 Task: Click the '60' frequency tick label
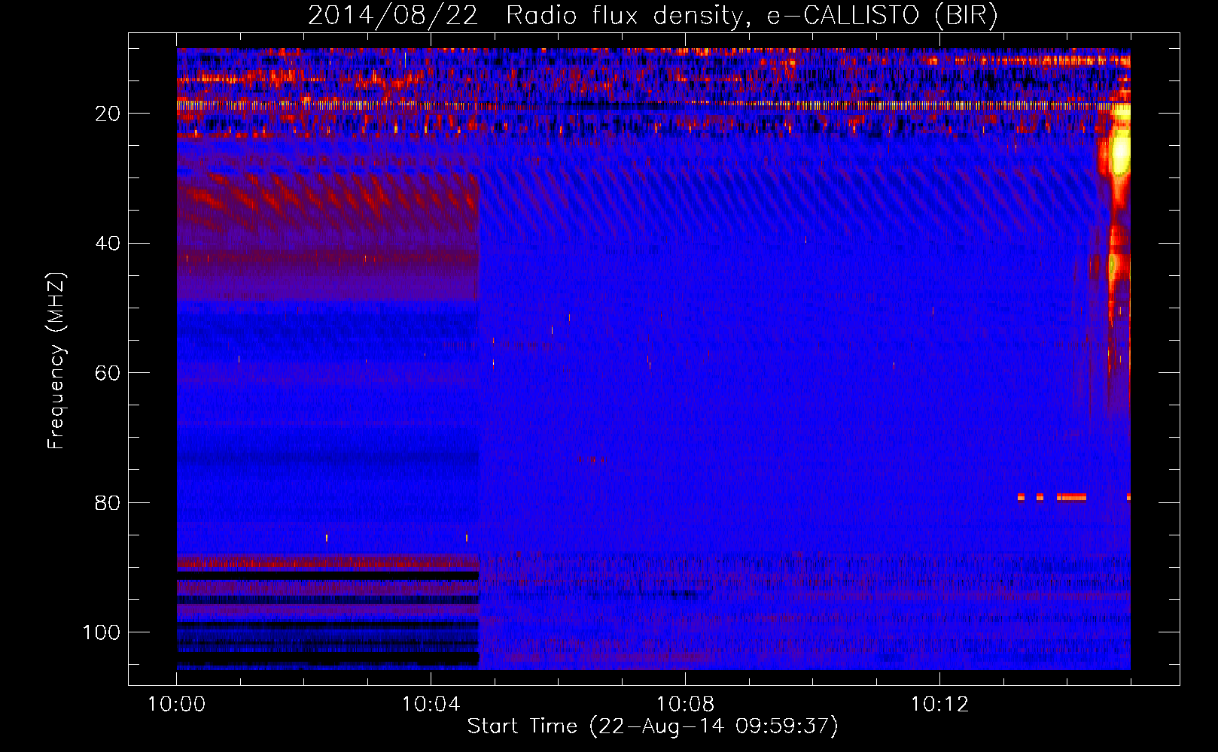[x=108, y=373]
